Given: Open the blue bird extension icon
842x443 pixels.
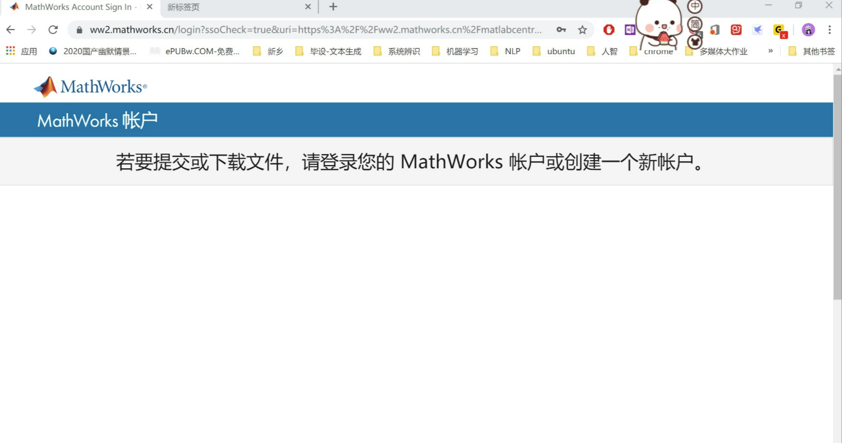Looking at the screenshot, I should point(757,29).
